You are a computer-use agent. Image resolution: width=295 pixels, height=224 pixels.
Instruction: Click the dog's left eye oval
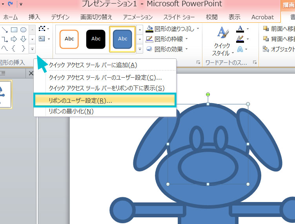point(197,138)
